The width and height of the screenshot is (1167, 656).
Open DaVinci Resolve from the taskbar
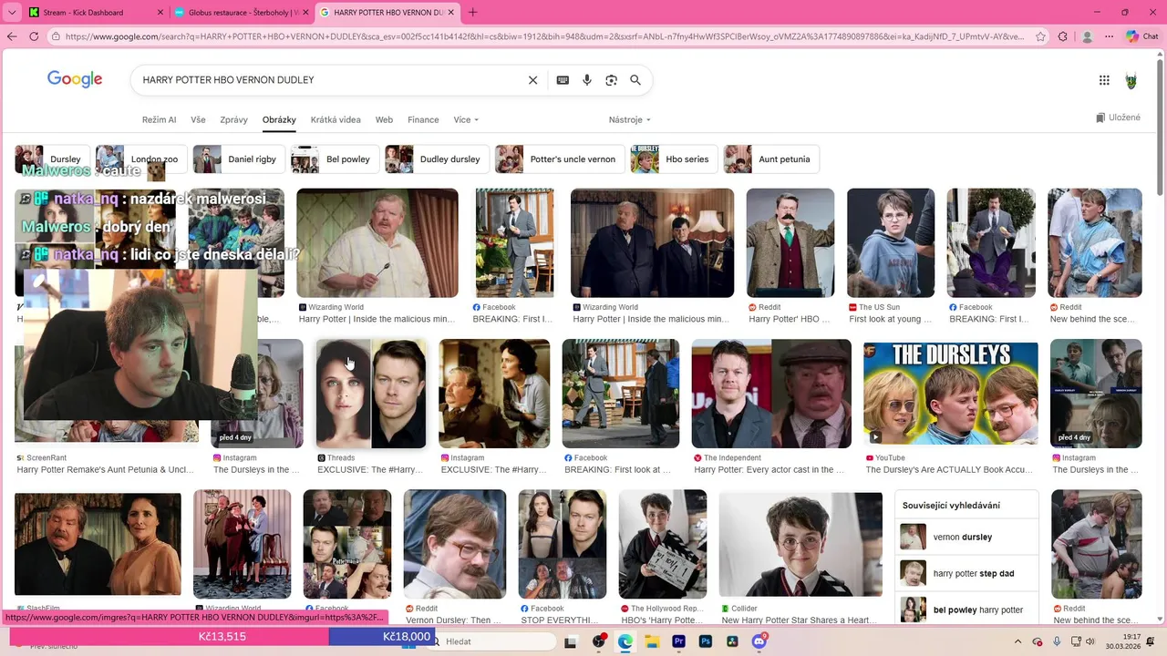point(732,641)
